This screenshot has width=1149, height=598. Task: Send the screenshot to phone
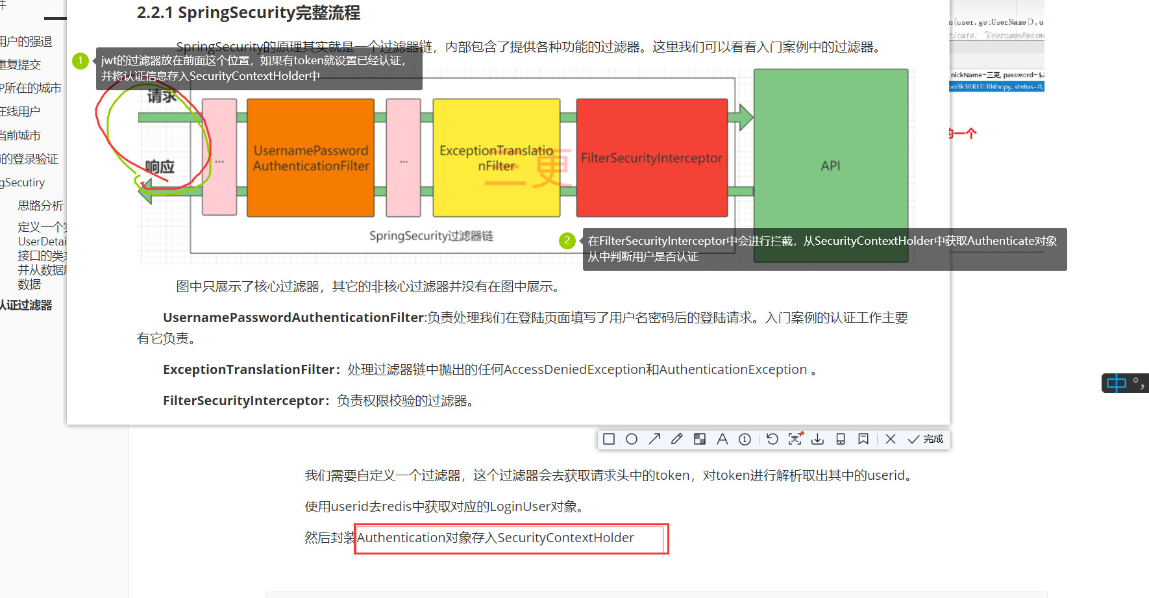coord(841,440)
